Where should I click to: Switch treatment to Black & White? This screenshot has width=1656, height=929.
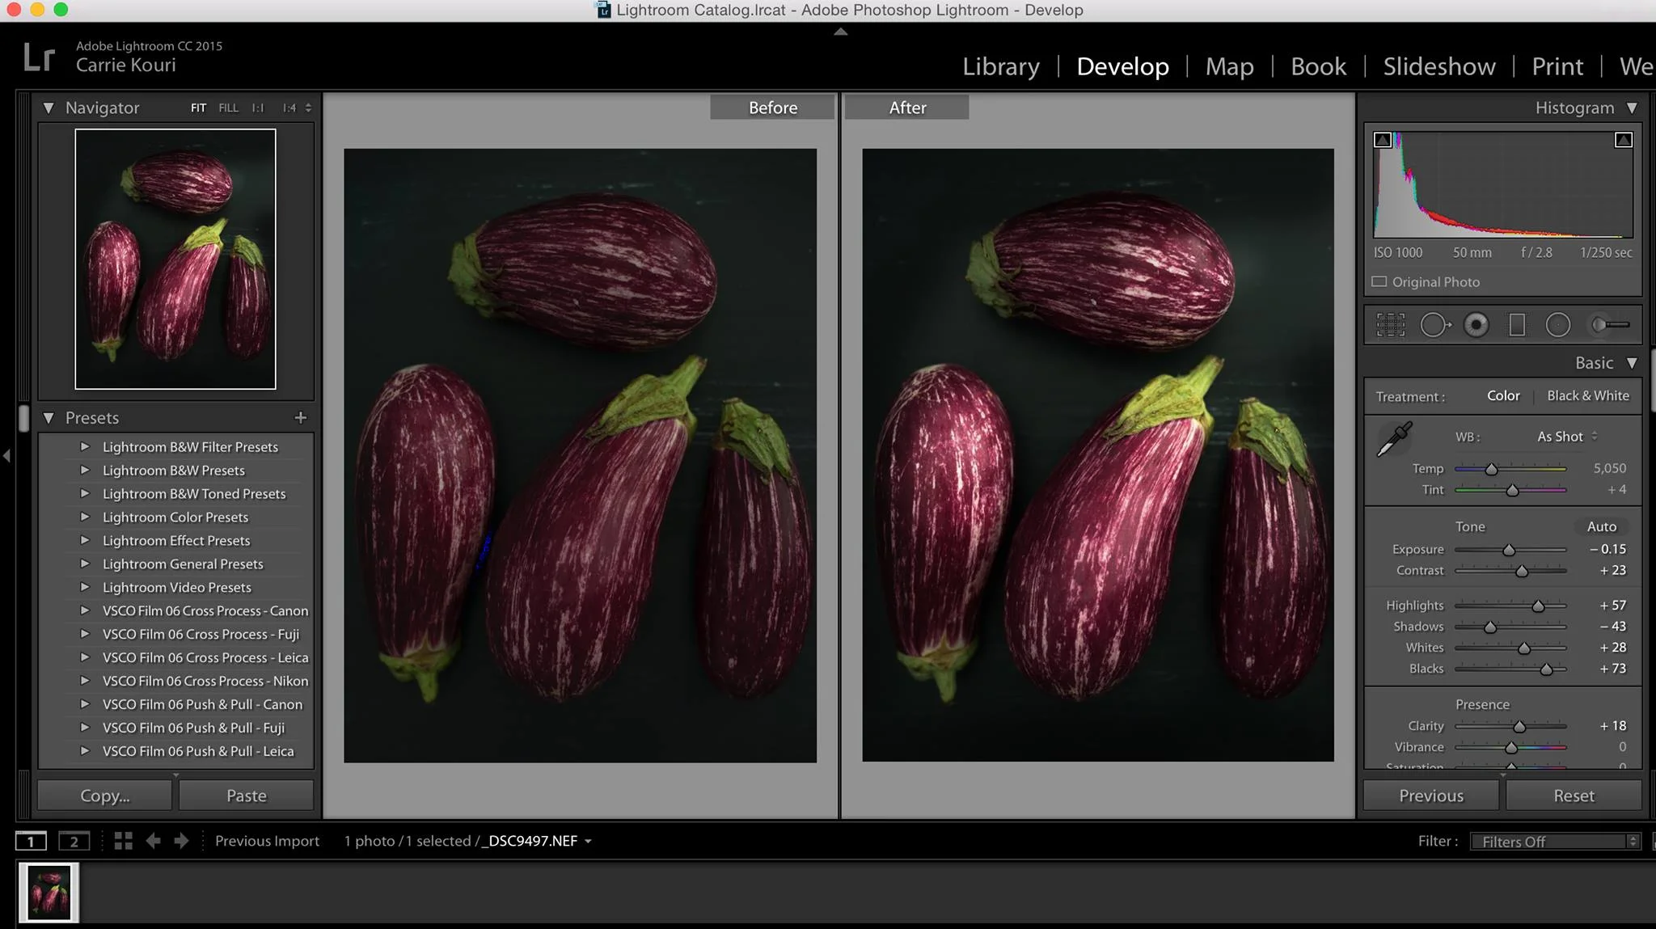1587,396
